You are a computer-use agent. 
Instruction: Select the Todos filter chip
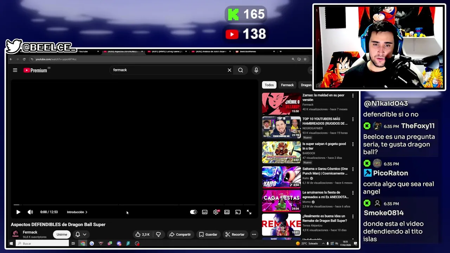point(269,85)
